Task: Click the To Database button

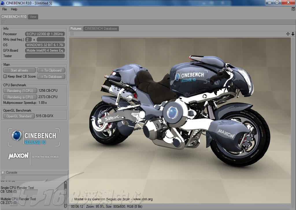Action: (51, 77)
